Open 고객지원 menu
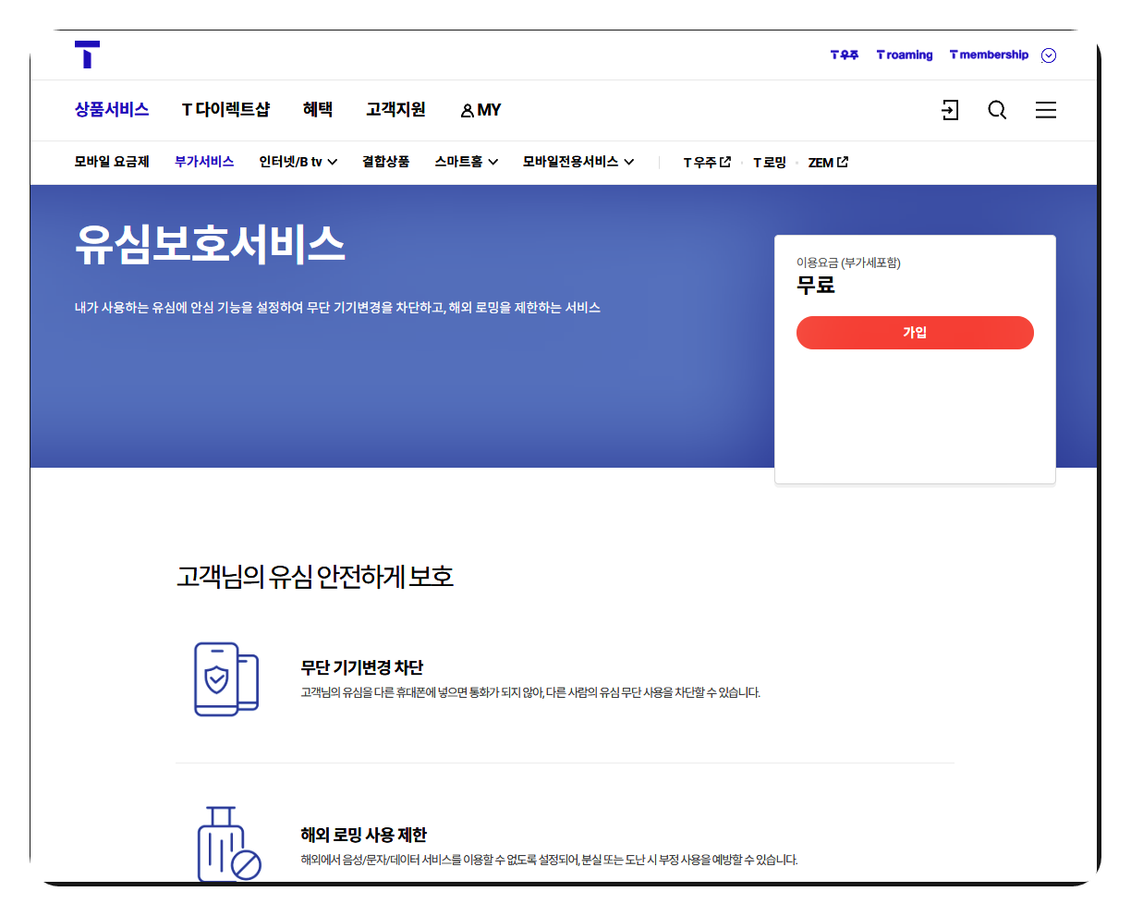The image size is (1131, 916). click(395, 110)
